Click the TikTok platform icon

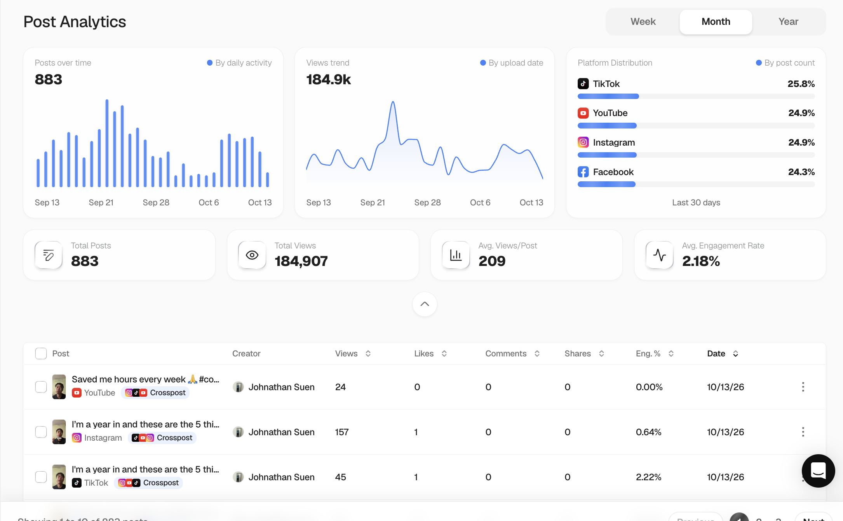click(x=583, y=83)
